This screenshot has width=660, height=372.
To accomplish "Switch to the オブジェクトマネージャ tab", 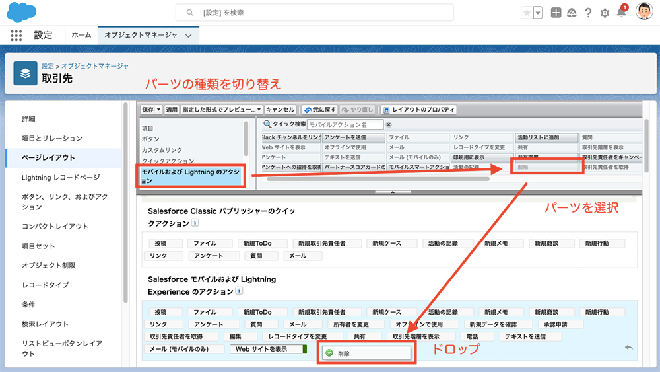I will coord(141,35).
